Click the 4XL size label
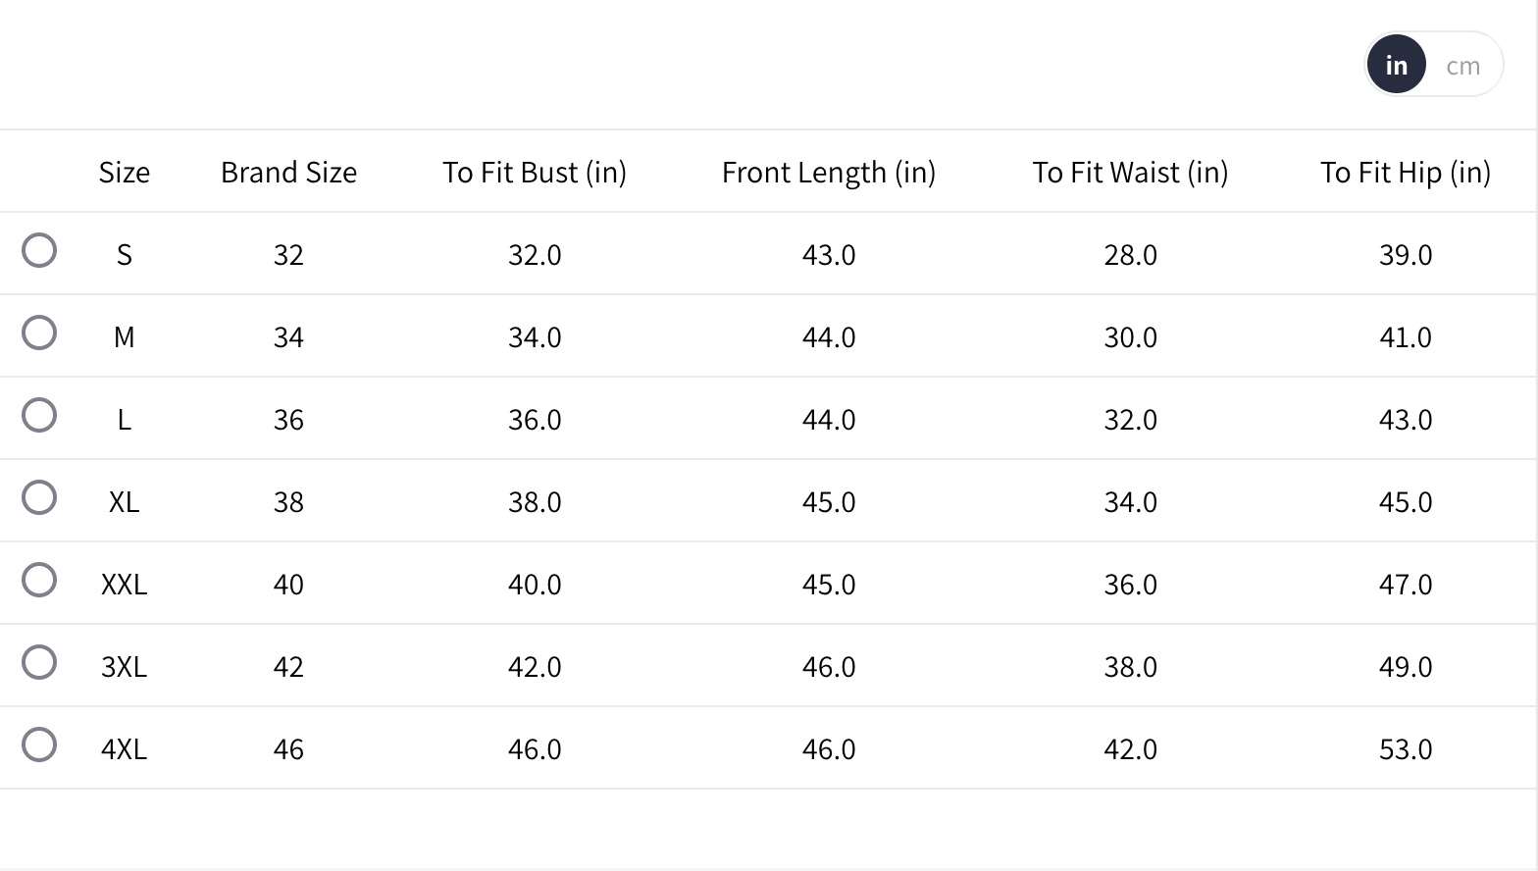This screenshot has height=871, width=1538. (x=125, y=749)
